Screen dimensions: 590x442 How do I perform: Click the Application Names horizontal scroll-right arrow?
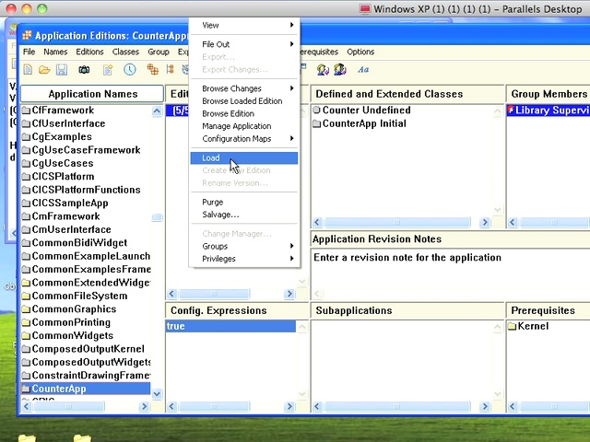(x=144, y=406)
